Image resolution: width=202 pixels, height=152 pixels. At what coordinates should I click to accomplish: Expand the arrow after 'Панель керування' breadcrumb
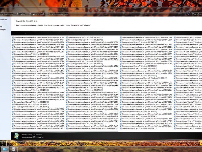coord(15,14)
